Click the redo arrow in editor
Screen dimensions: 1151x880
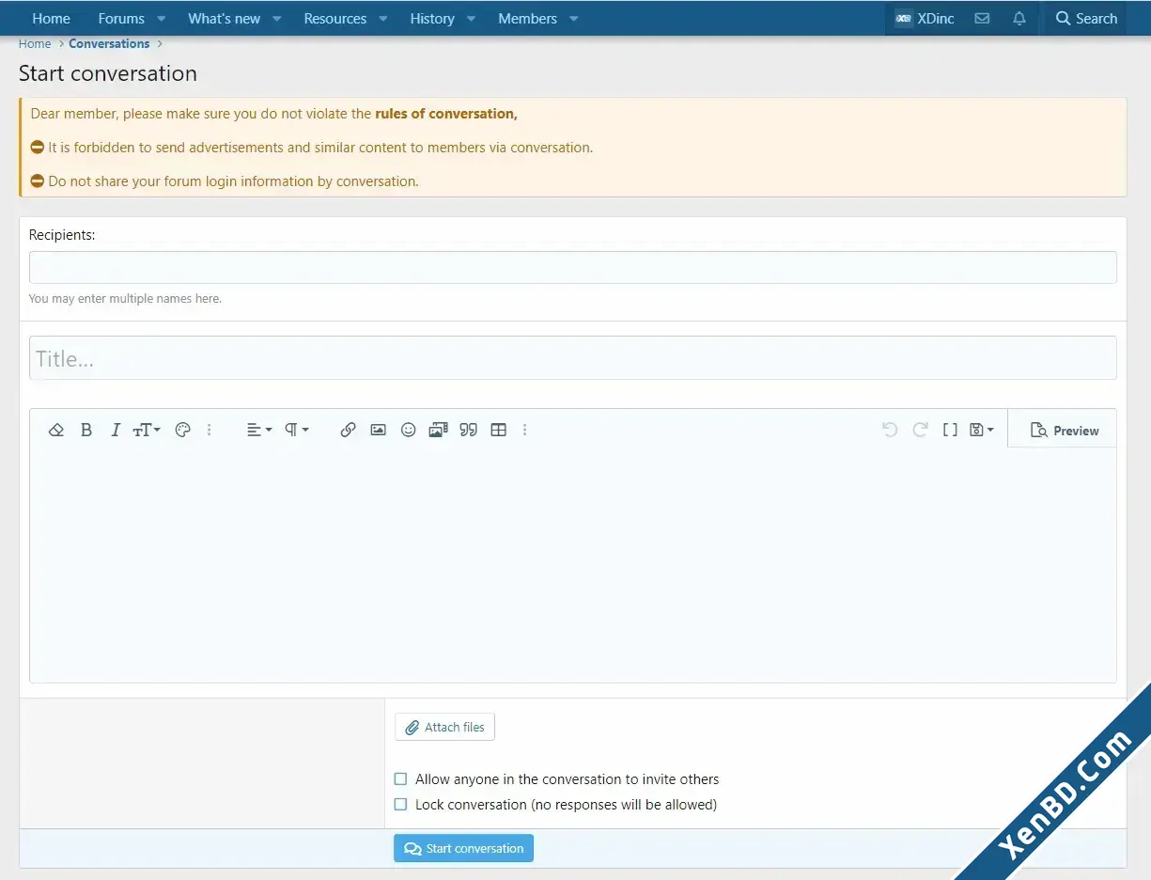[921, 430]
